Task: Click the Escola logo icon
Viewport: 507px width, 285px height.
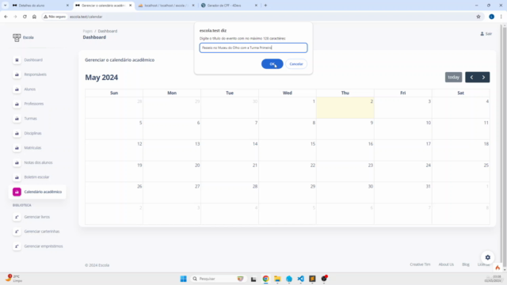Action: (17, 37)
